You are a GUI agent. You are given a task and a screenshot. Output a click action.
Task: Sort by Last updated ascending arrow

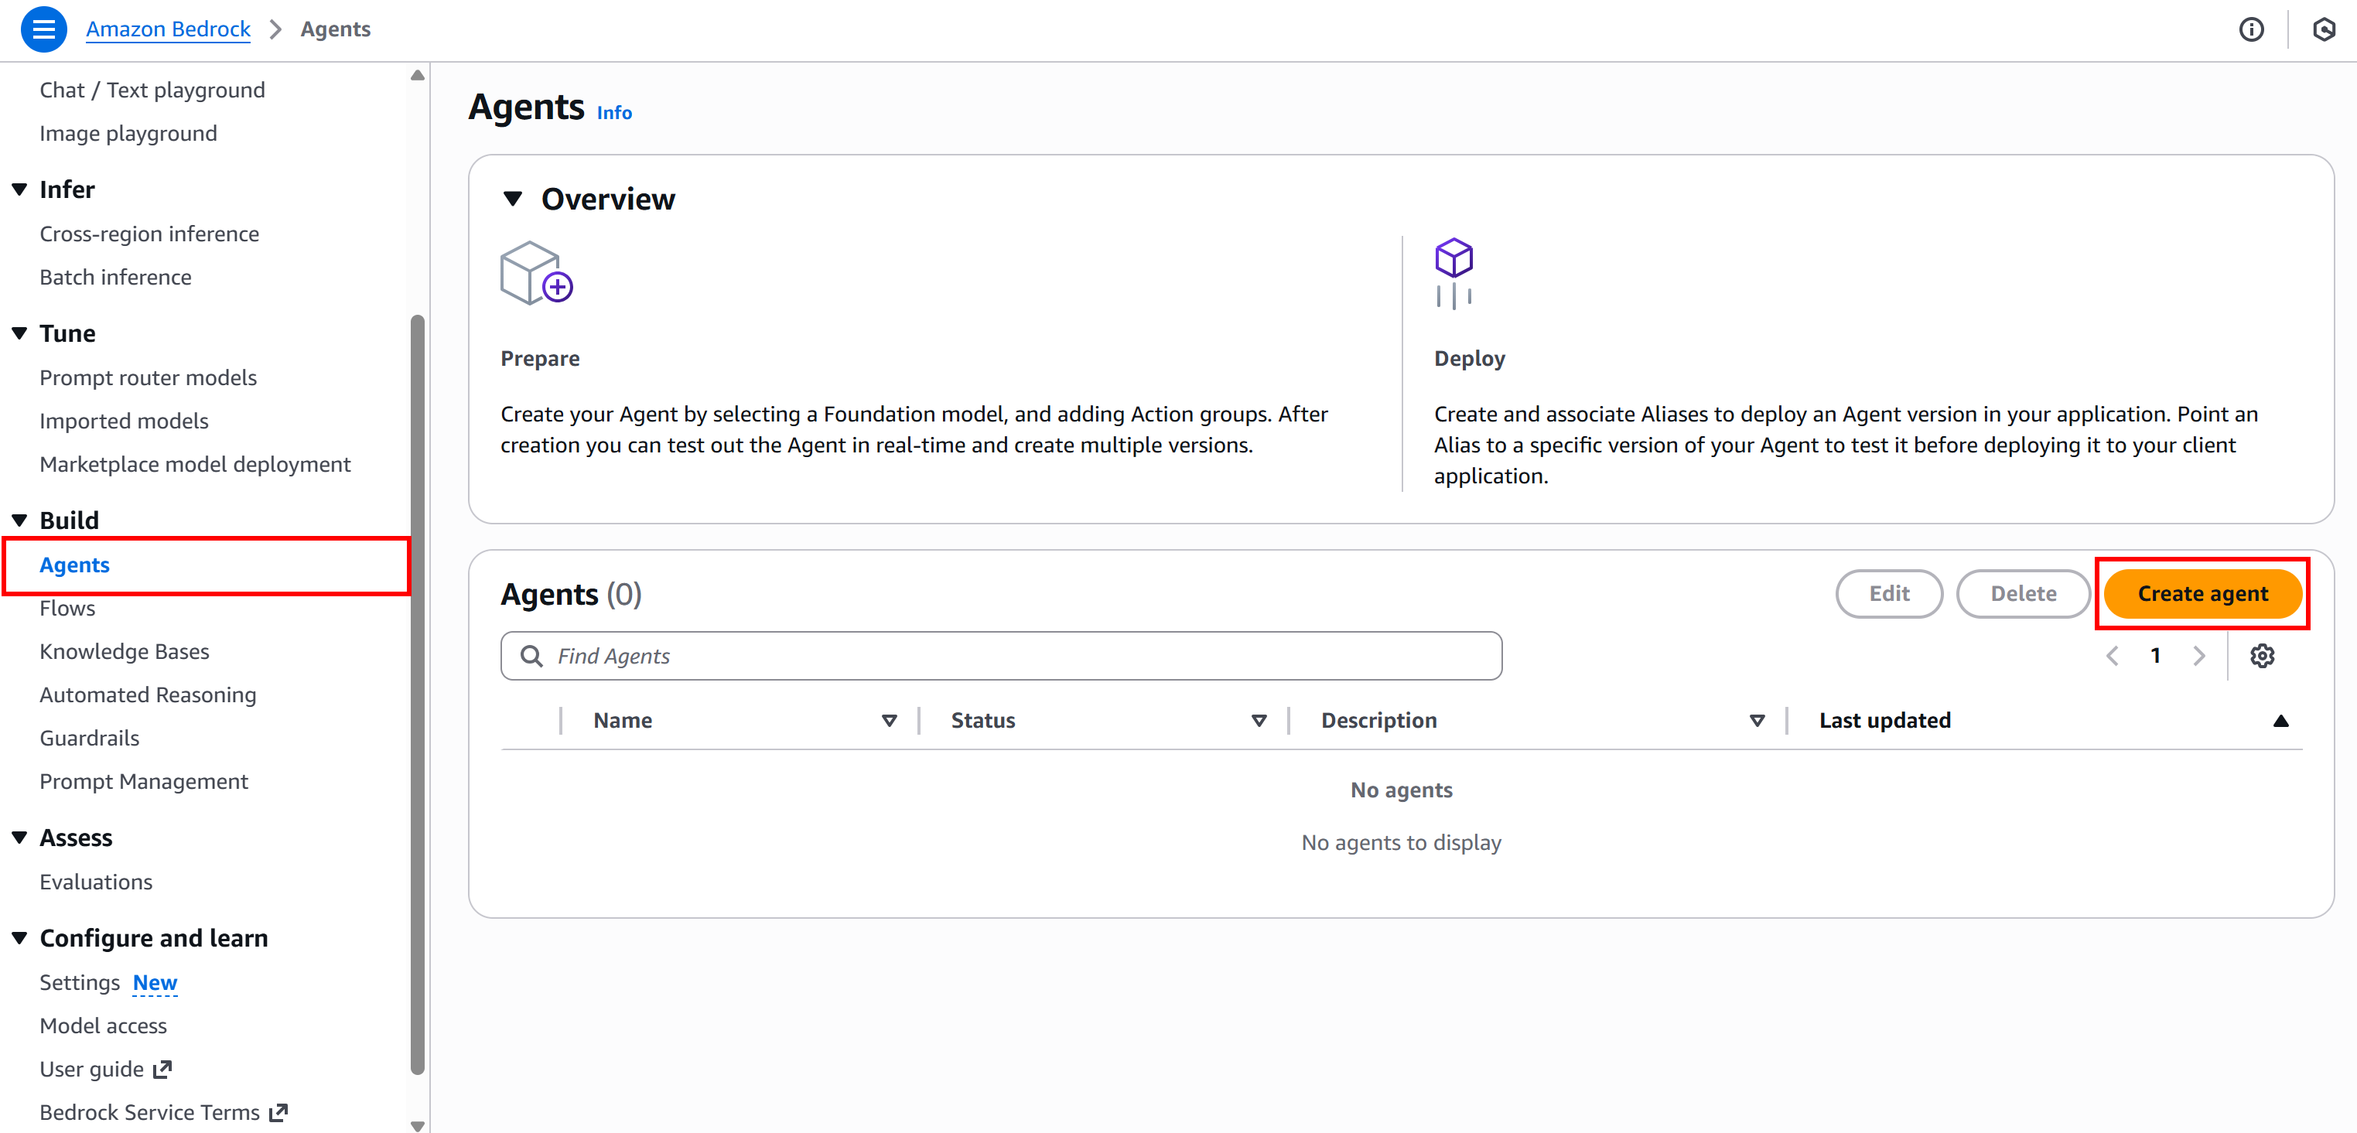[2281, 721]
